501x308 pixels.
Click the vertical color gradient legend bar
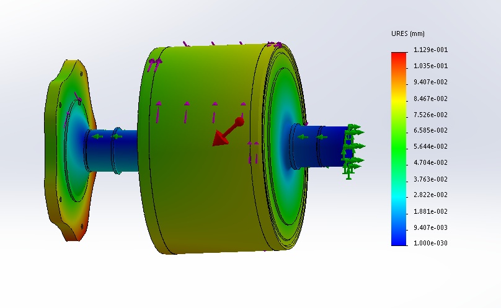pos(399,149)
